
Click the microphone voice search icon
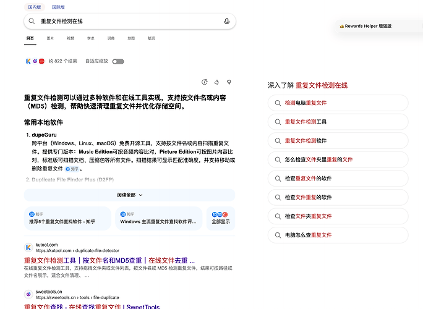tap(226, 21)
